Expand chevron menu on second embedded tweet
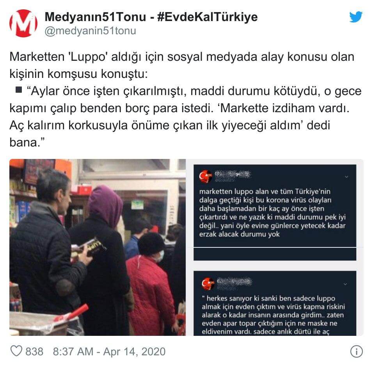Image resolution: width=373 pixels, height=367 pixels. tap(345, 284)
